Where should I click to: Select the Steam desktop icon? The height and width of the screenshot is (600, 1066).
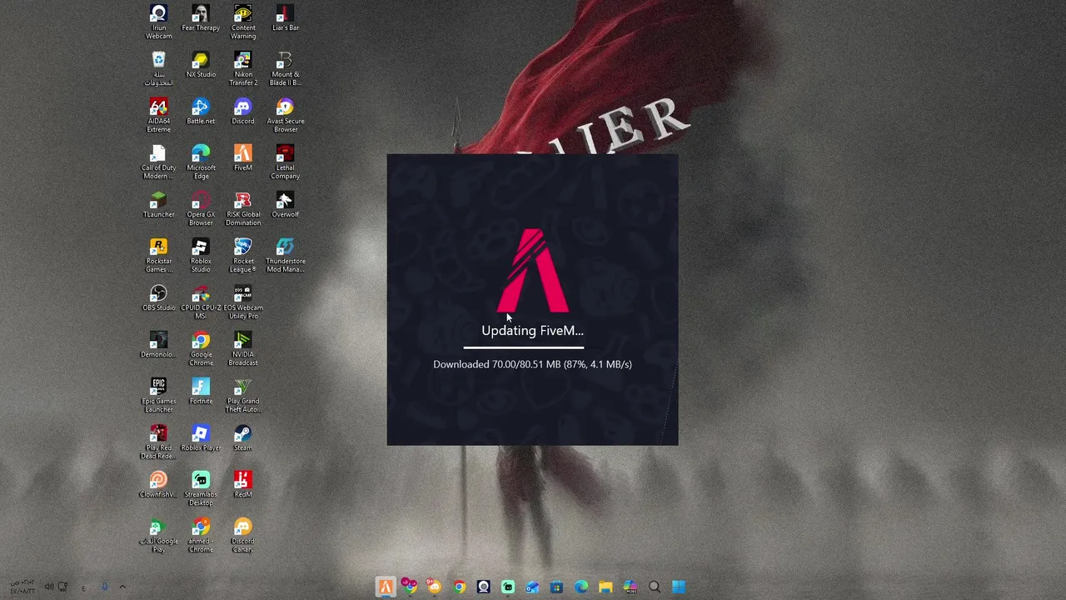click(x=243, y=438)
